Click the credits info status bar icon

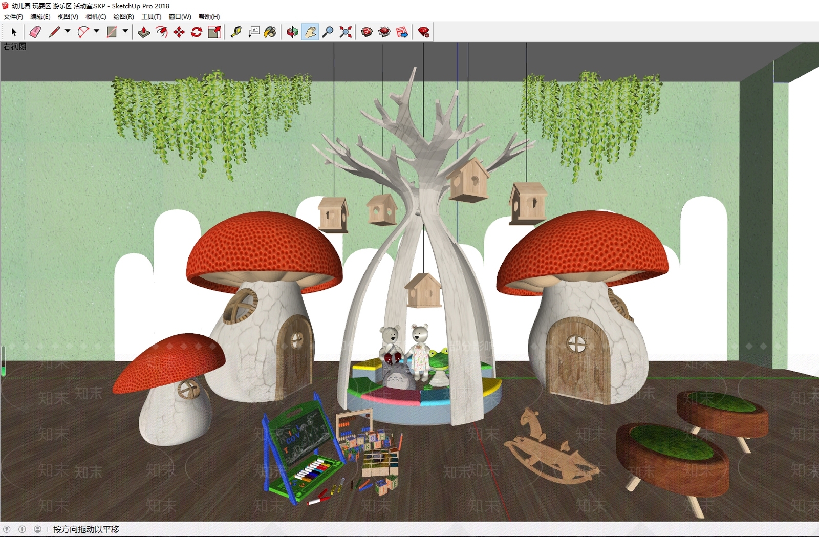(22, 529)
